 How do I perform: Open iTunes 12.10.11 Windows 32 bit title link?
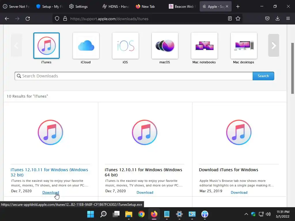[49, 172]
